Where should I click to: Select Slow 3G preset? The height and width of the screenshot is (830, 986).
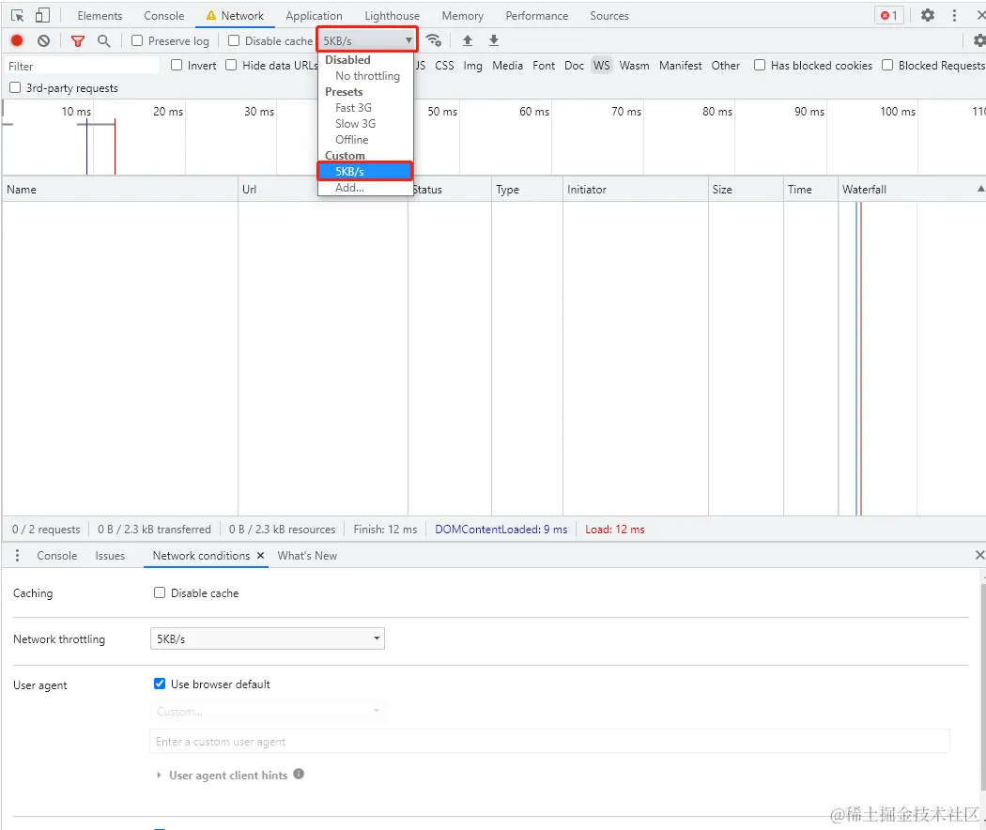pos(355,124)
